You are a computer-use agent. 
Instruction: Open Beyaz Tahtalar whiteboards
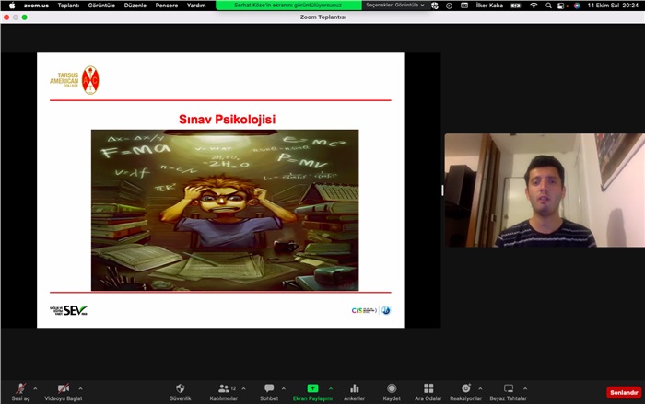pos(508,392)
